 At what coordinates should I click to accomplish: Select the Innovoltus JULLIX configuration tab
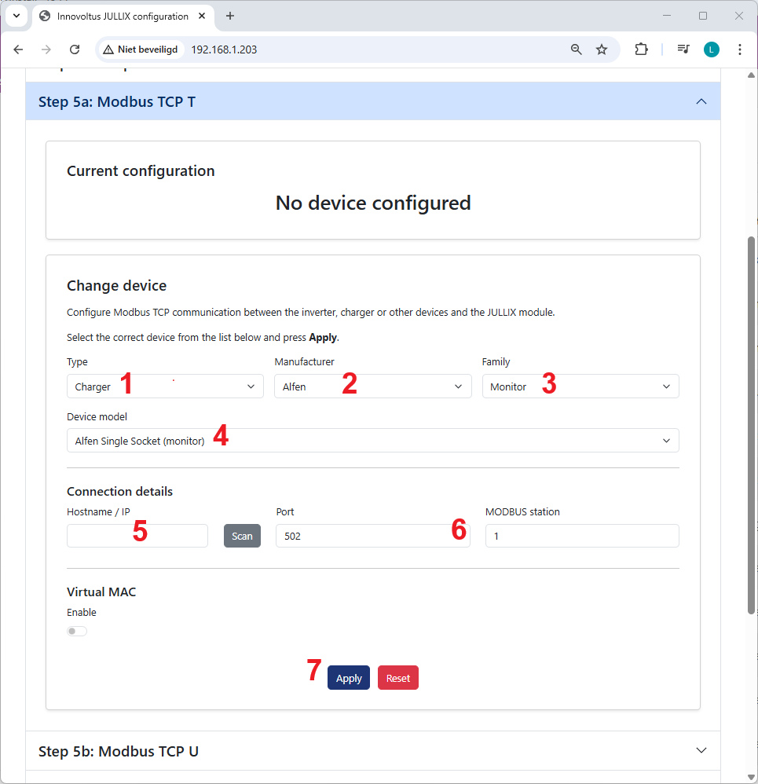pos(122,16)
